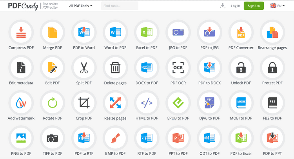Click the 'PDF OCR' text label
Screen dimensions: 294x159
(178, 83)
